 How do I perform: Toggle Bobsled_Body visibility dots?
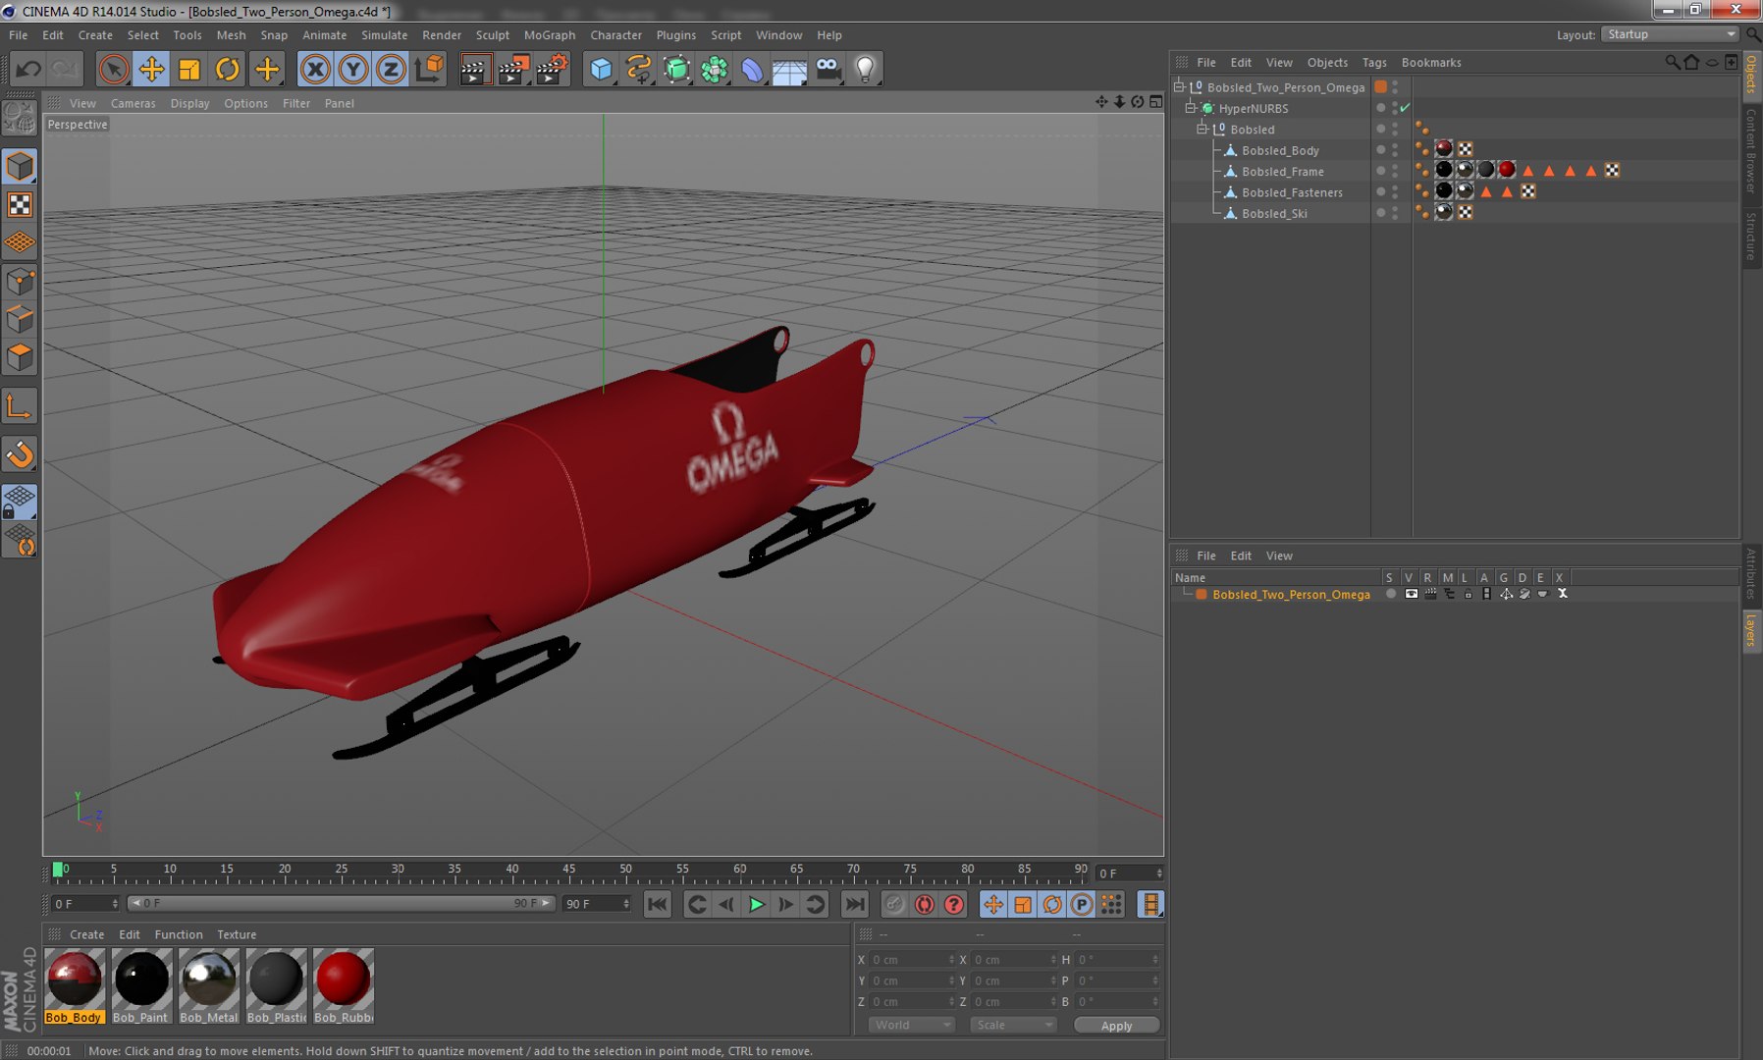click(x=1395, y=150)
